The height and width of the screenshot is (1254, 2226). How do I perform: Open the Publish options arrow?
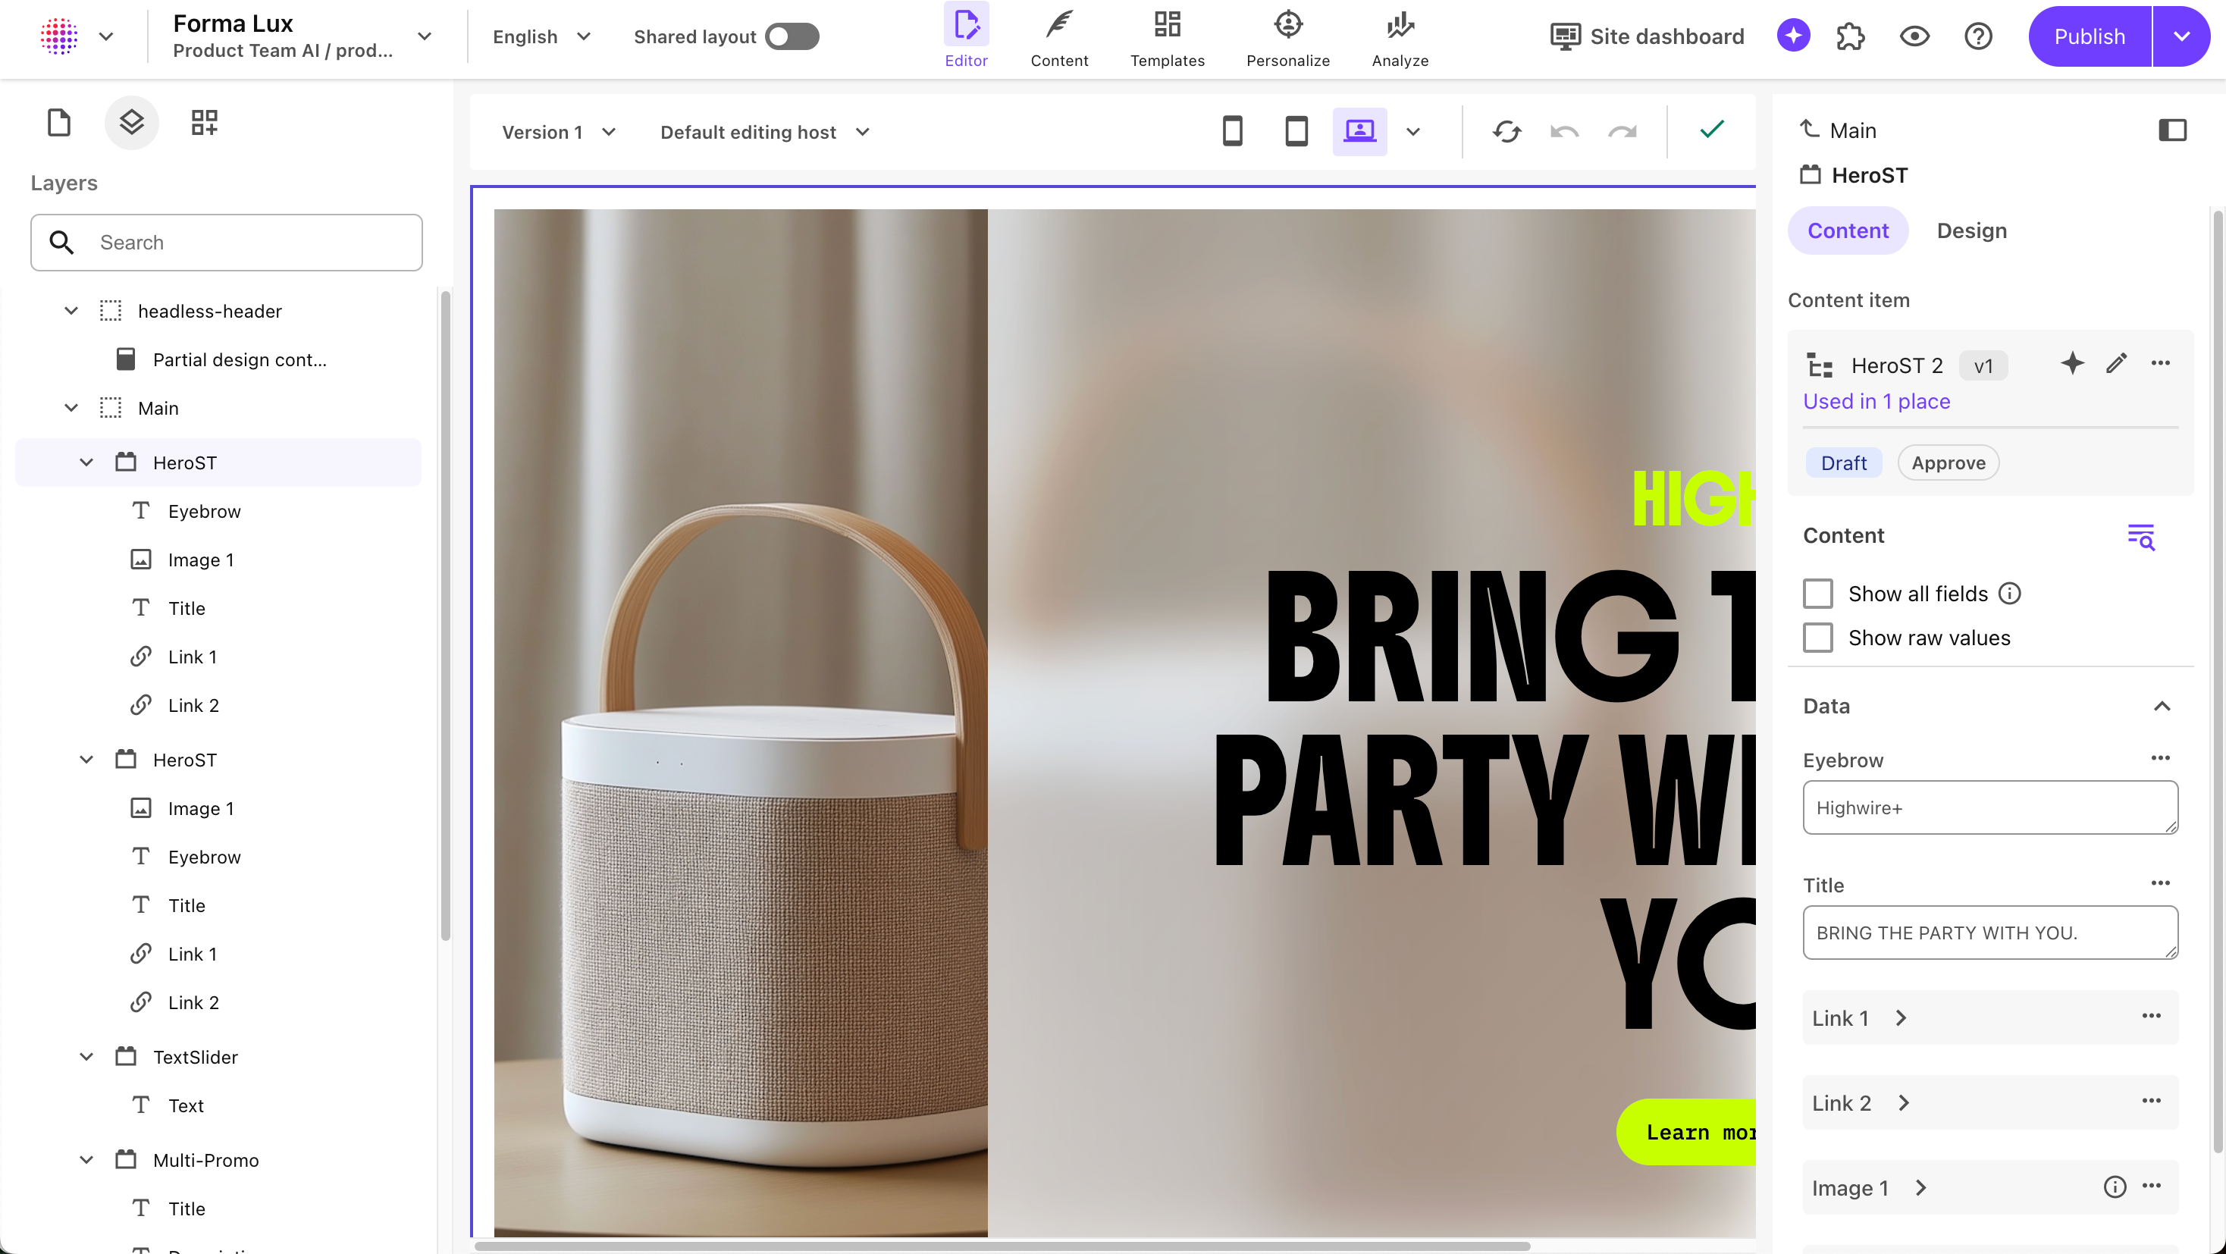2181,36
